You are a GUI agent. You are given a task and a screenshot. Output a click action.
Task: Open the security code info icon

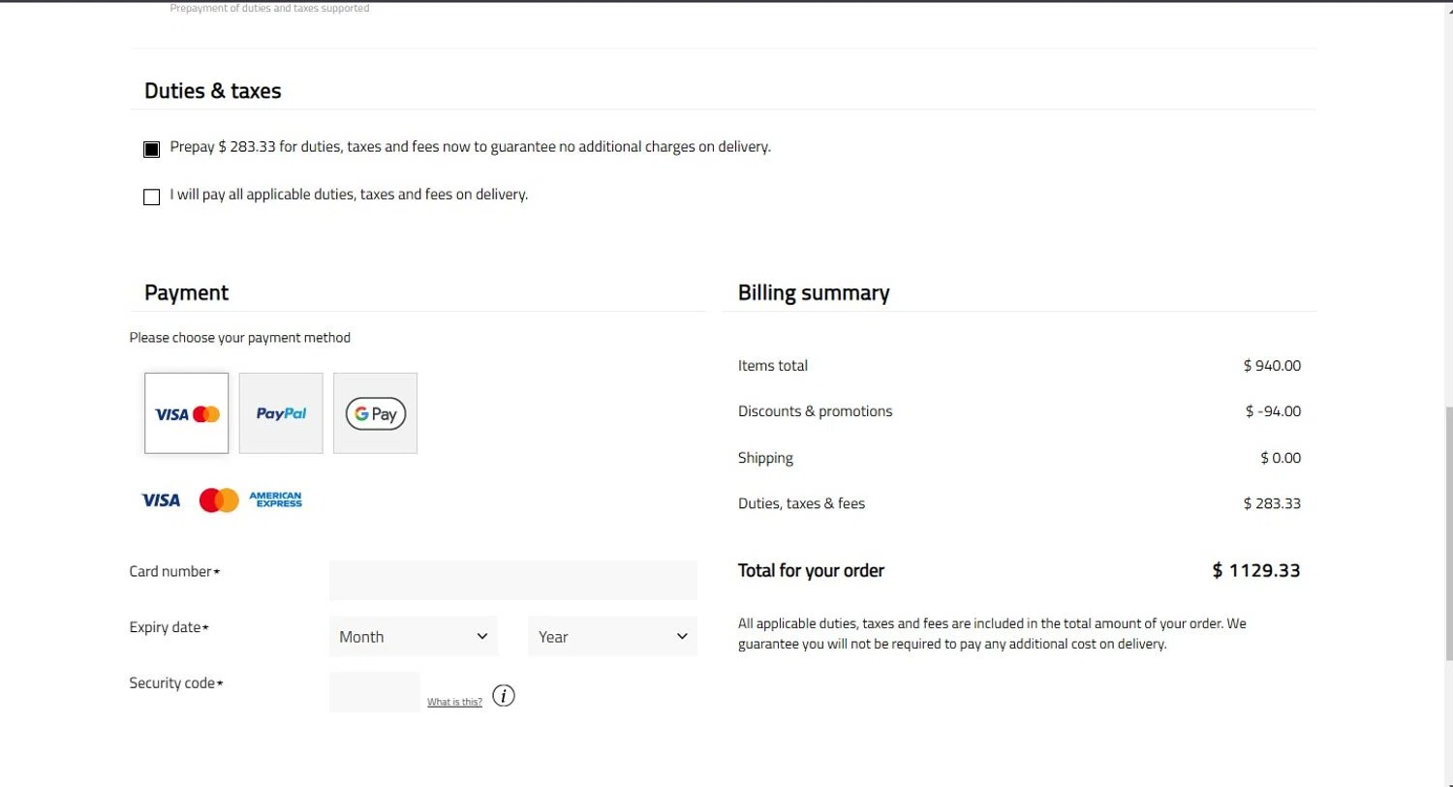[504, 695]
